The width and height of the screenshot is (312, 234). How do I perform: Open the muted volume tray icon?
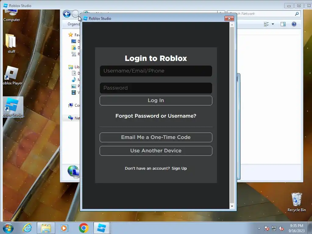(x=281, y=229)
